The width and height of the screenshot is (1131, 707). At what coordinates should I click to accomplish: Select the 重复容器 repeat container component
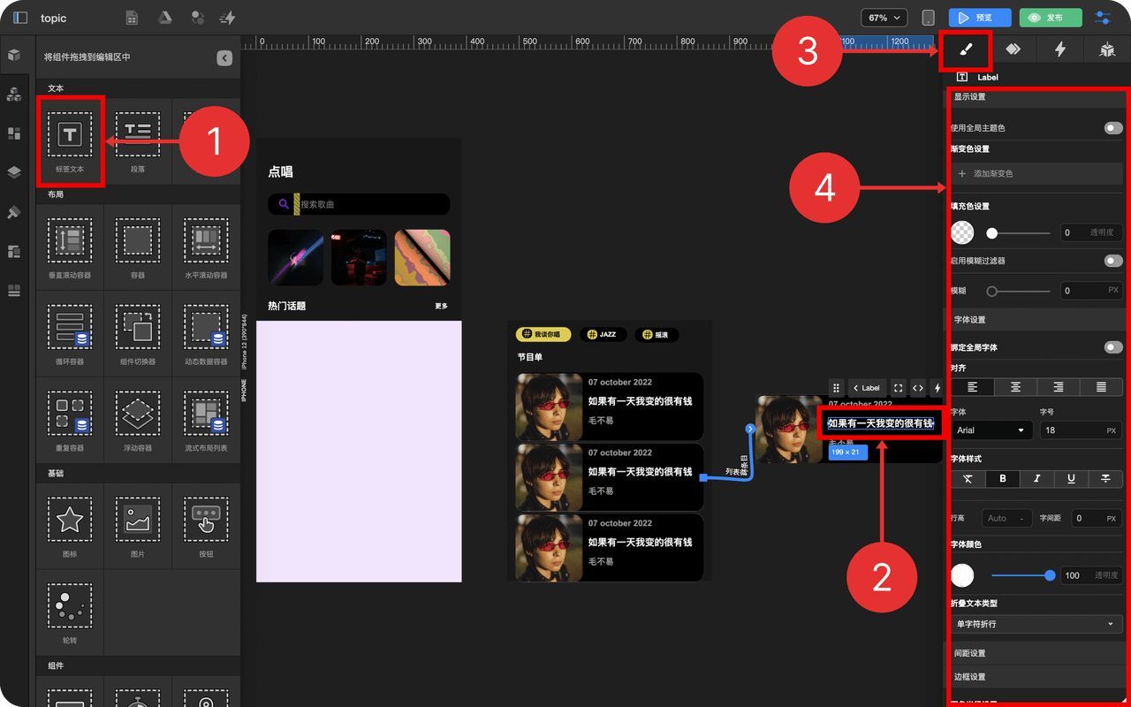tap(70, 420)
